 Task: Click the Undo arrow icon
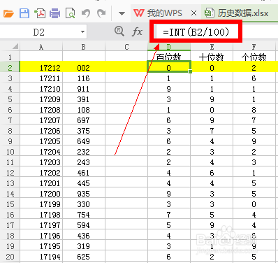point(86,13)
